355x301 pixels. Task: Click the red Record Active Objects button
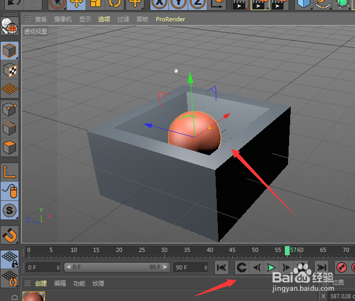pyautogui.click(x=341, y=267)
